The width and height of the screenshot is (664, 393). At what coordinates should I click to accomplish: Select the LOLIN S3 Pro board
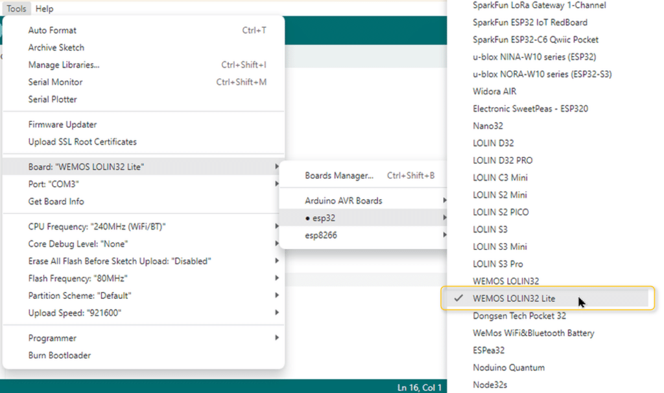pos(497,264)
